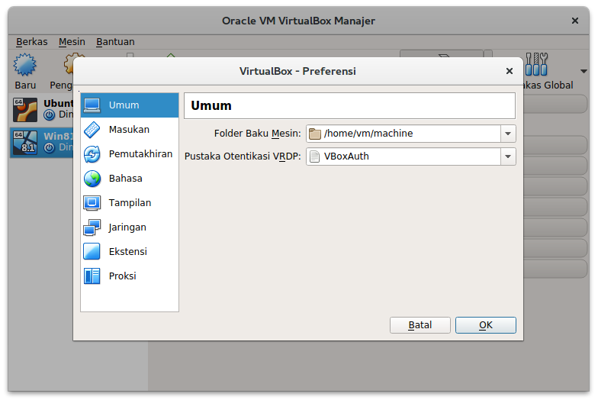The width and height of the screenshot is (598, 400).
Task: Open the Bantuan menu
Action: pos(115,41)
